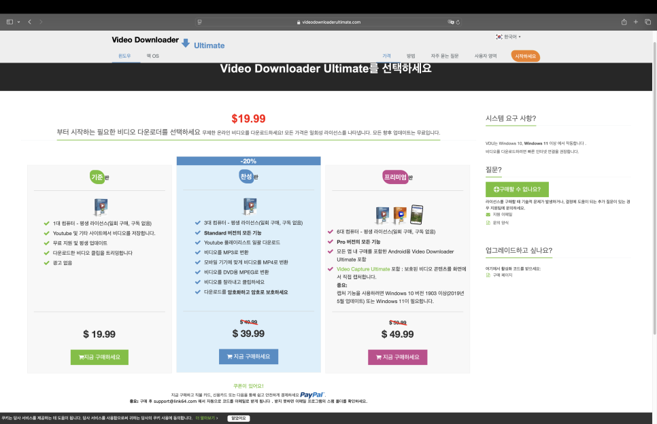
Task: Click the 구매할 수 없나요? green button
Action: coord(517,189)
